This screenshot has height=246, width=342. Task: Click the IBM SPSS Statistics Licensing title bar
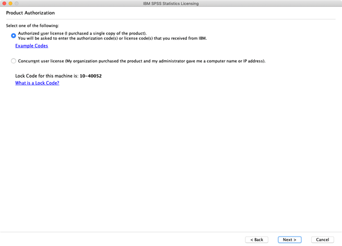(x=171, y=3)
